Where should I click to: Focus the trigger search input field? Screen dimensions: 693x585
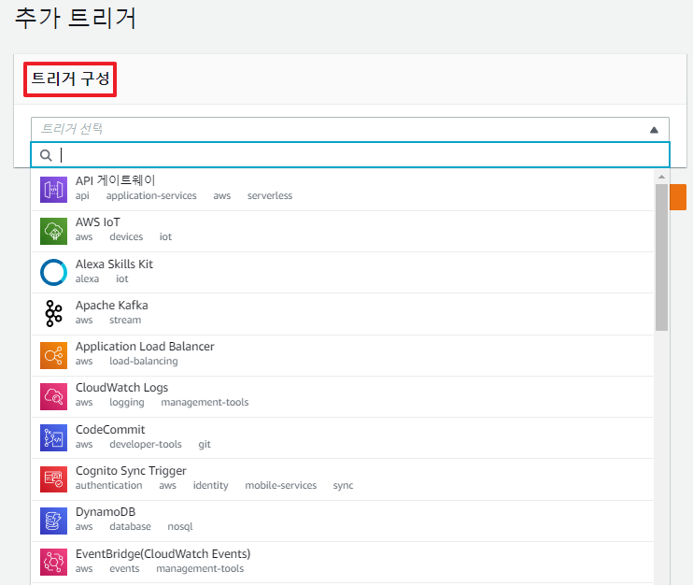350,155
